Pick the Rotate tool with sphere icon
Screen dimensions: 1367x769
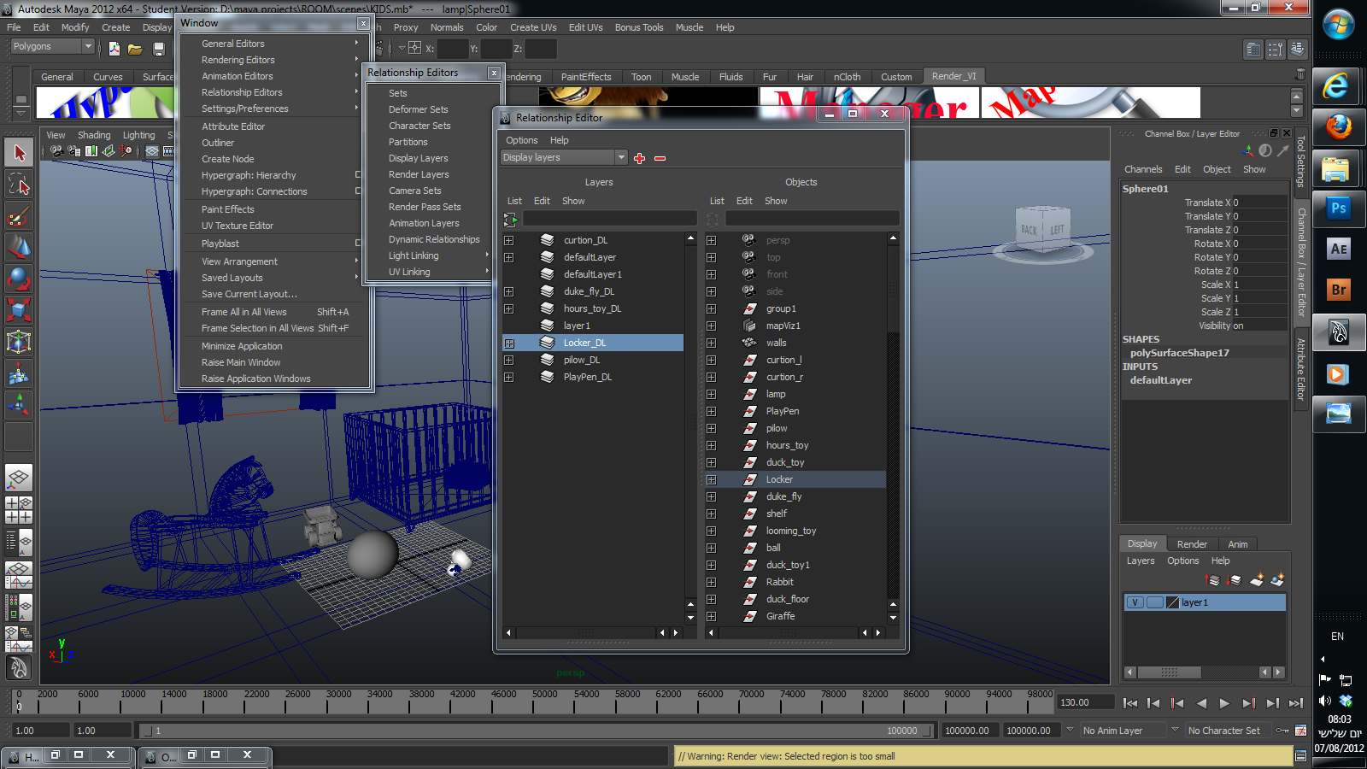click(x=19, y=279)
